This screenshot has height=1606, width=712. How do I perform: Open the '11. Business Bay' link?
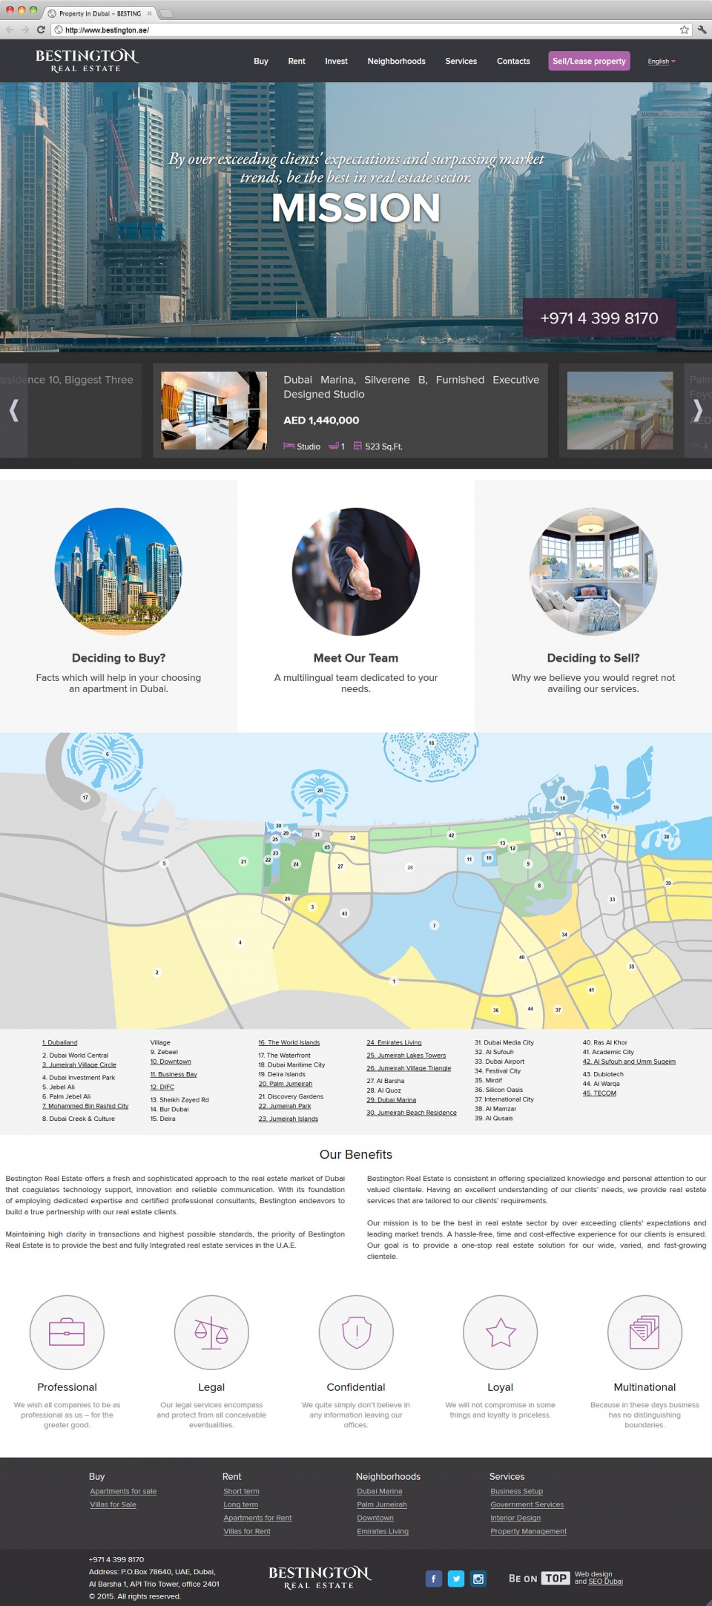click(174, 1074)
